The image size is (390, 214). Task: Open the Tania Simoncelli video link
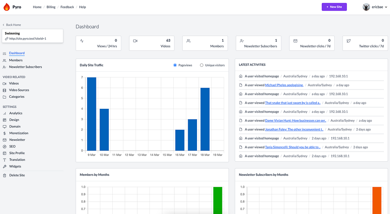click(x=293, y=147)
